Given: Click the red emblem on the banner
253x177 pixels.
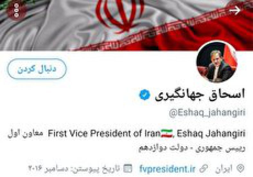Looking at the screenshot, I should click(119, 16).
